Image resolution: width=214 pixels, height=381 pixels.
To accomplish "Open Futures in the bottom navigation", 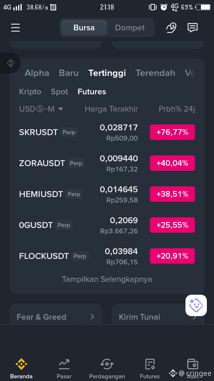I will tap(150, 369).
